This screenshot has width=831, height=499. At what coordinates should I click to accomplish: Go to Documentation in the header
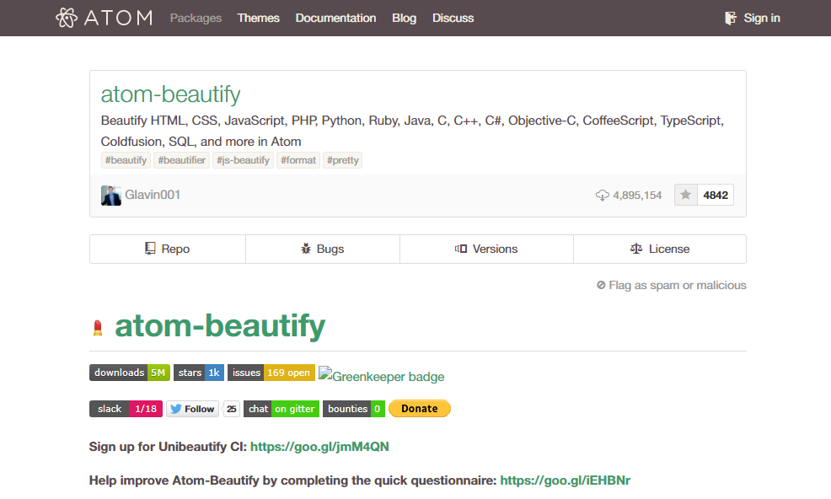coord(335,18)
